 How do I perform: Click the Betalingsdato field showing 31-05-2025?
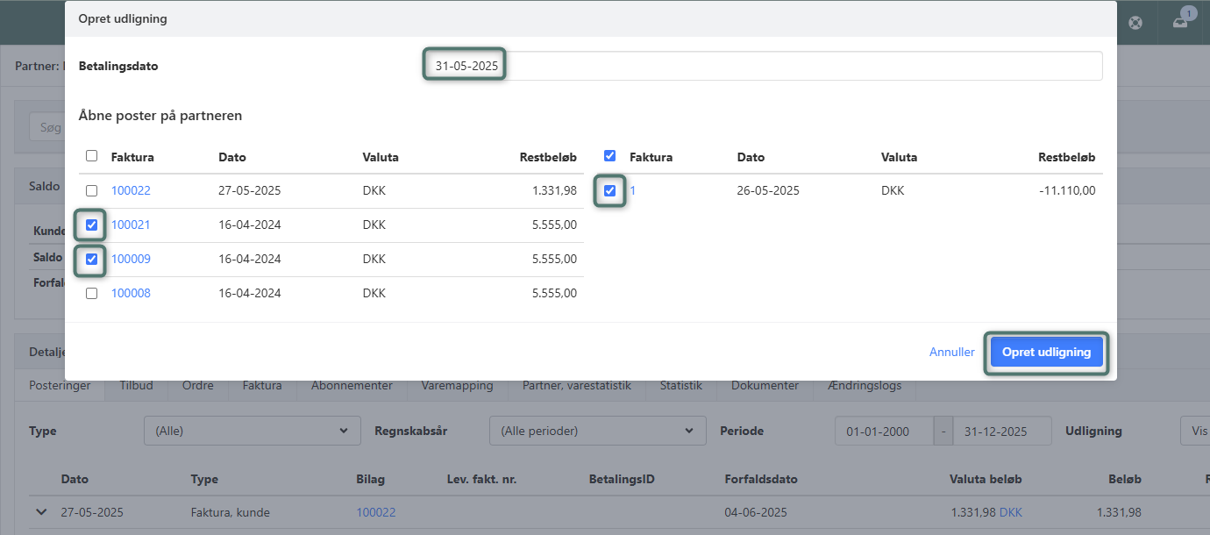click(464, 64)
